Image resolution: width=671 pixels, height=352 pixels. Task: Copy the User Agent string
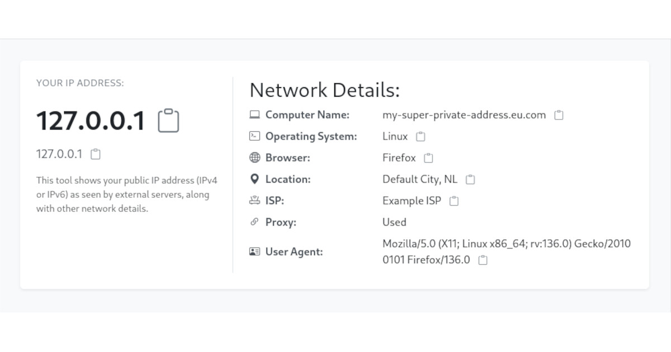pyautogui.click(x=482, y=259)
